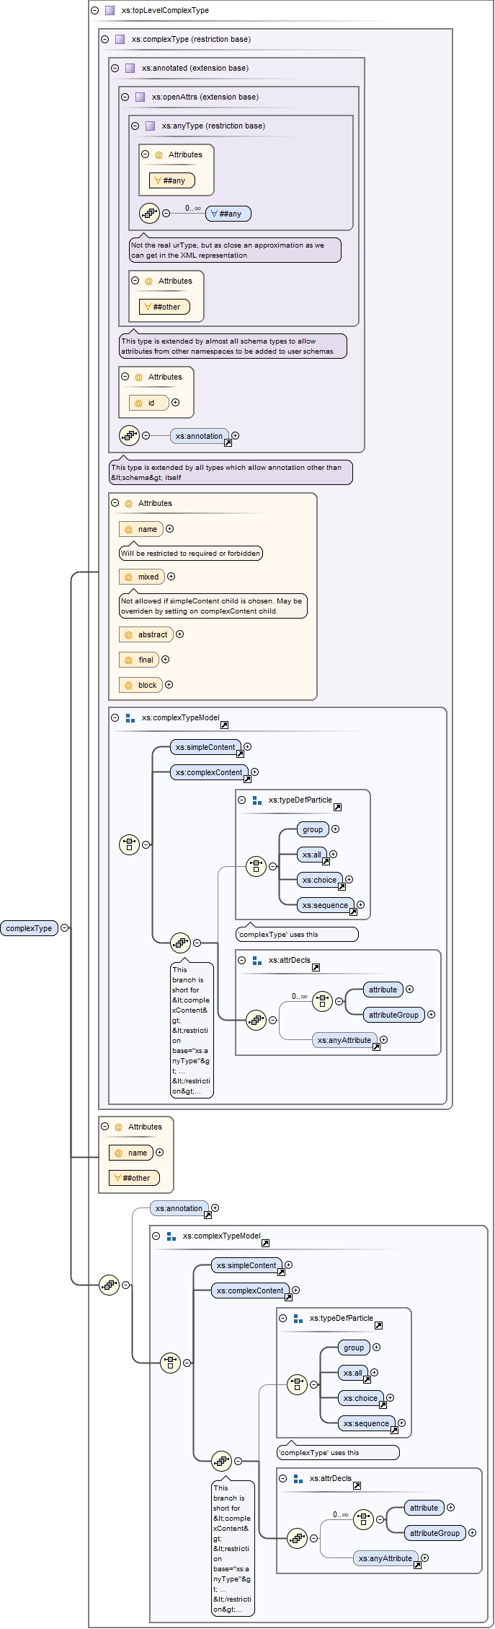Select the ##any attribute wildcard node
Screen dimensions: 495x1629
click(172, 180)
